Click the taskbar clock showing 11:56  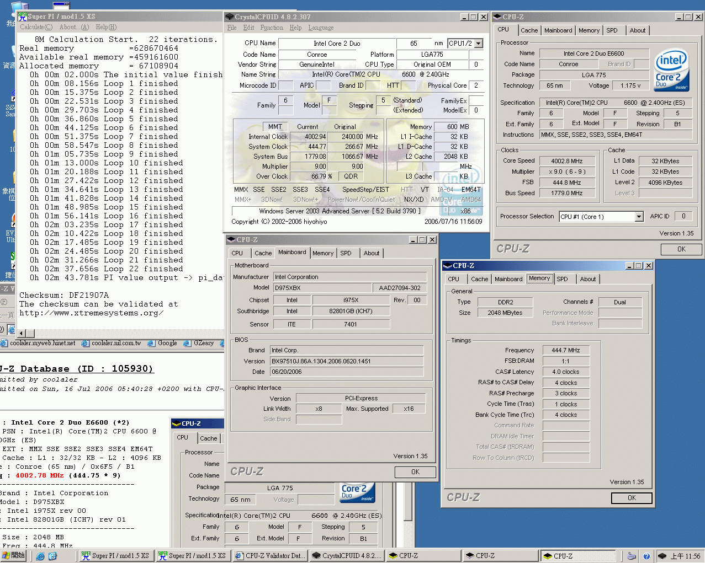pyautogui.click(x=685, y=556)
